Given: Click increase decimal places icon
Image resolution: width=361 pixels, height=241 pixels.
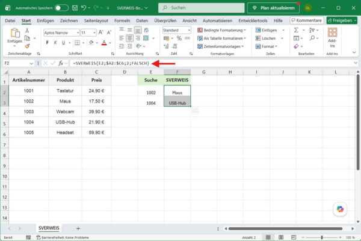Looking at the screenshot, I should point(166,46).
